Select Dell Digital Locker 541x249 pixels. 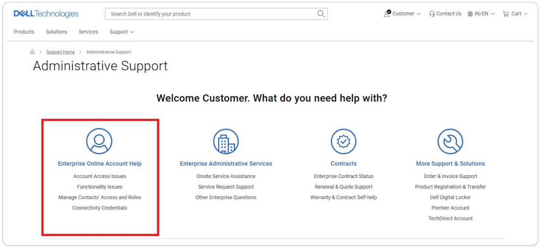click(450, 197)
